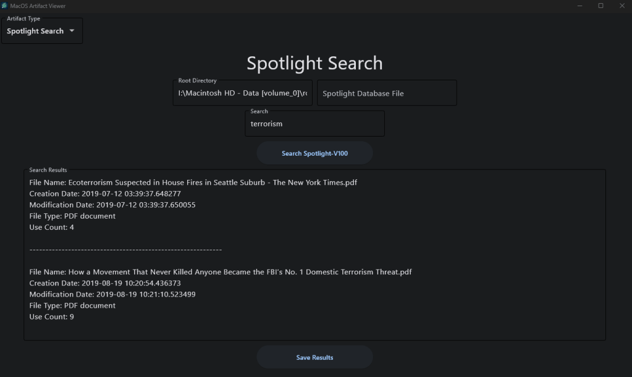The image size is (632, 377).
Task: Click the Use Count: 4 line
Action: [x=52, y=227]
